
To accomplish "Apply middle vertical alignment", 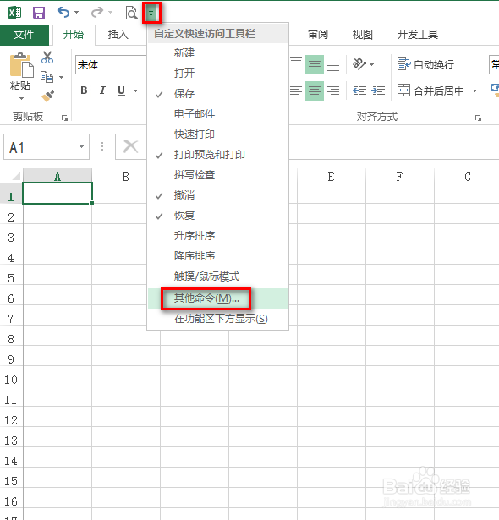I will [x=315, y=64].
